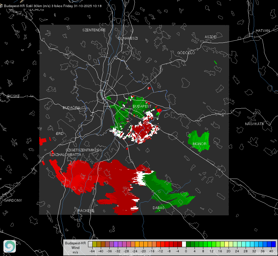Click the -40 value on the scale
Image resolution: width=278 pixels, height=256 pixels.
pos(101,251)
